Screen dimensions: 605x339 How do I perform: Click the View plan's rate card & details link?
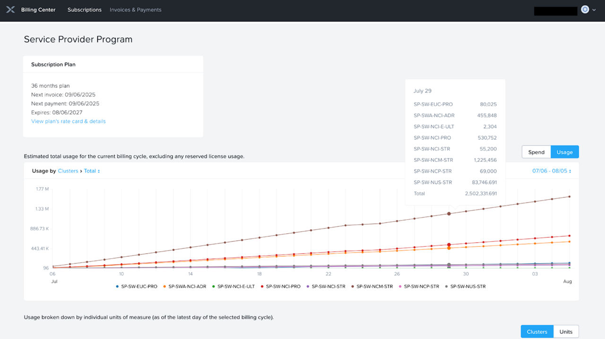68,121
